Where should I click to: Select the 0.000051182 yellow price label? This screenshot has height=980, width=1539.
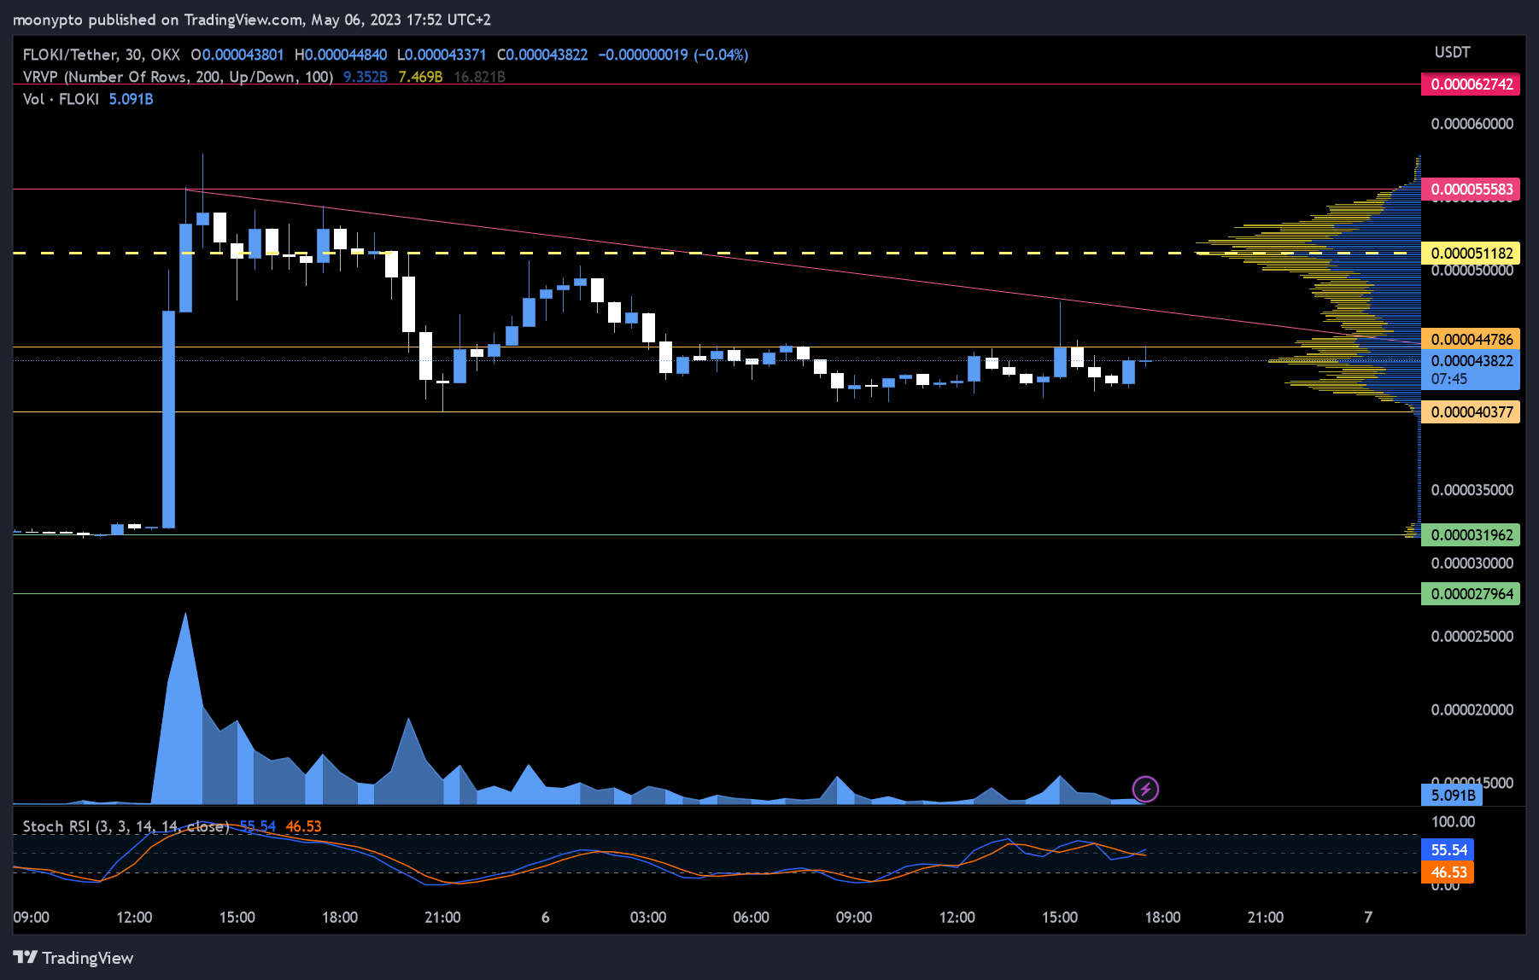point(1472,254)
